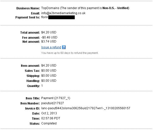Click the Date value Oct 2, 2013
Screen dimensions: 154x130
coord(49,113)
